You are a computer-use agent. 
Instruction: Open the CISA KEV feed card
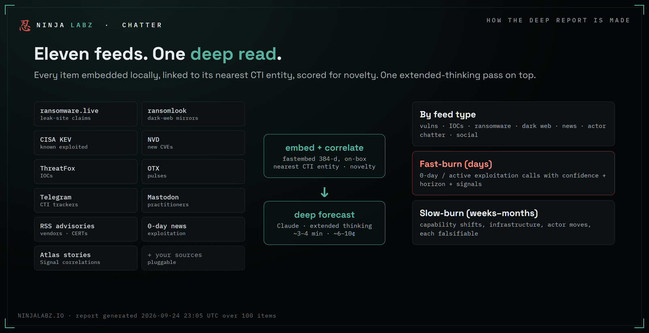[86, 143]
